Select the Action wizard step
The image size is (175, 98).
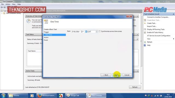click(46, 38)
